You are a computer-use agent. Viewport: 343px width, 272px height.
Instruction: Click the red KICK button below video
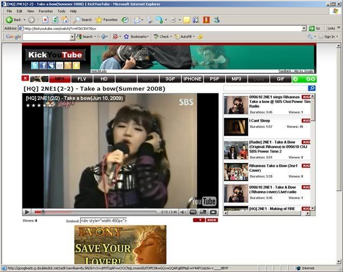click(x=212, y=220)
